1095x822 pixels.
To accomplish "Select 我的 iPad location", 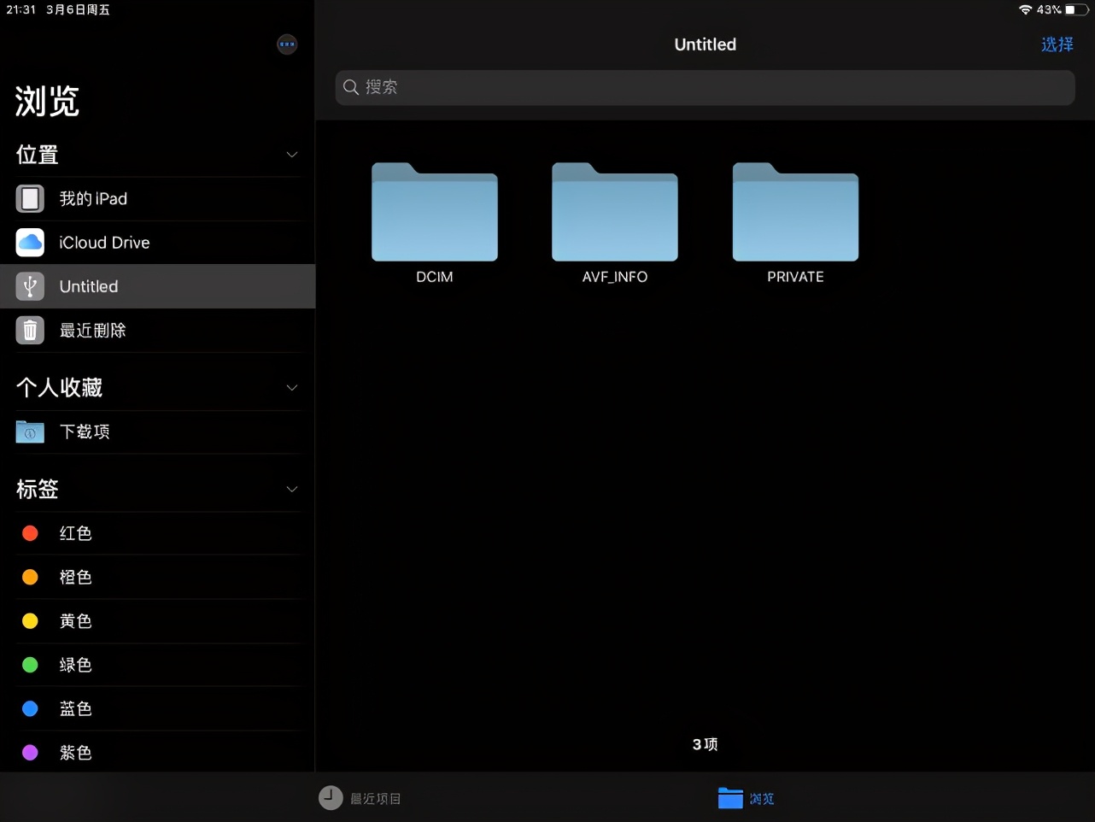I will [x=92, y=199].
